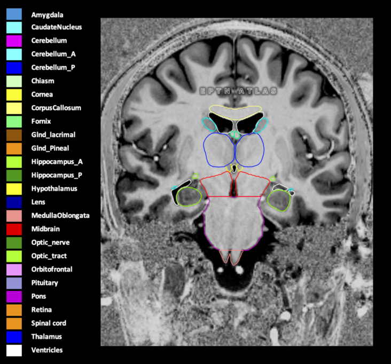Click the MedullaOblongata pink swatch

coord(14,216)
